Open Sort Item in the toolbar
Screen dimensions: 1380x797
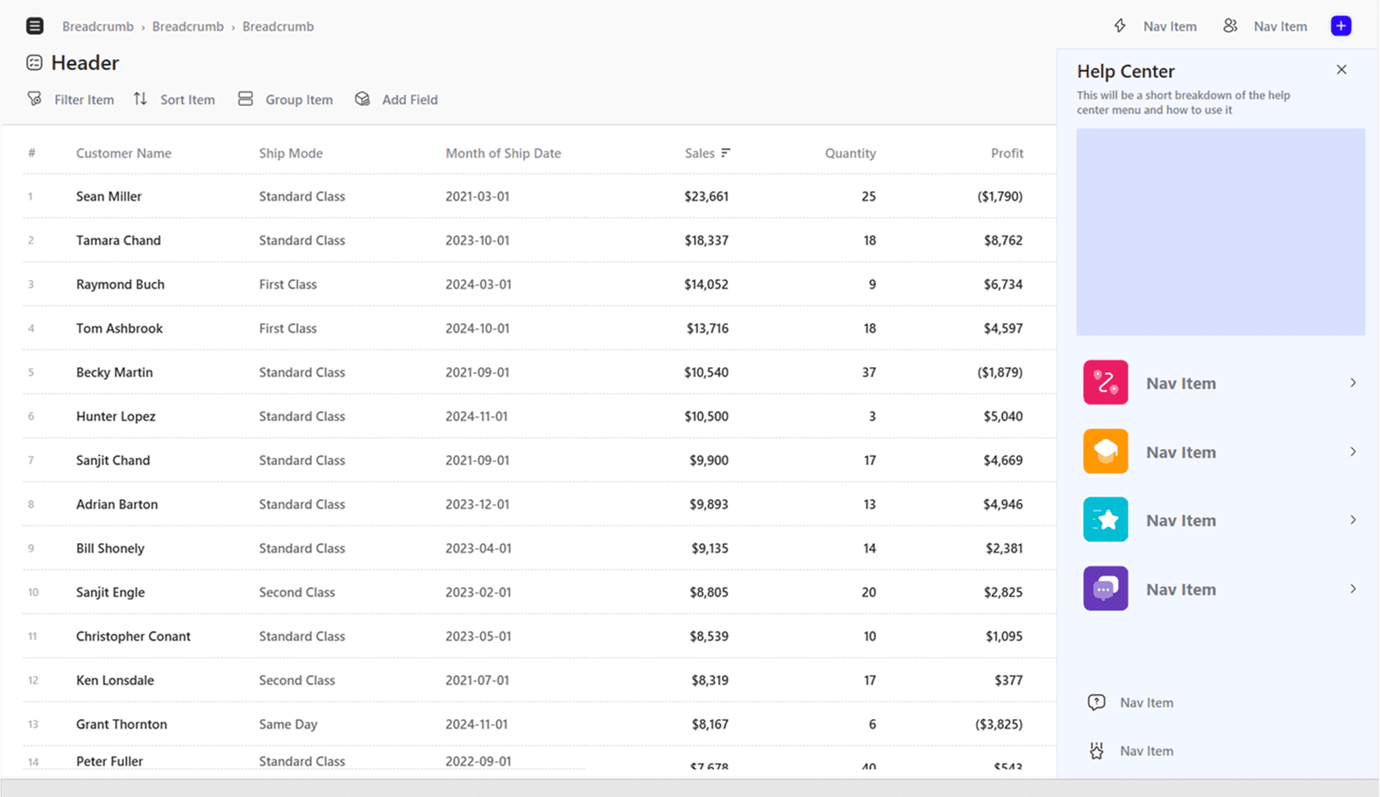pyautogui.click(x=173, y=100)
